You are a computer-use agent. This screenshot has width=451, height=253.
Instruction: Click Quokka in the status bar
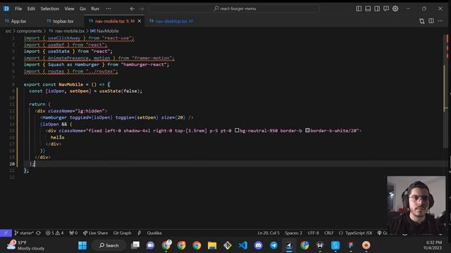(154, 233)
